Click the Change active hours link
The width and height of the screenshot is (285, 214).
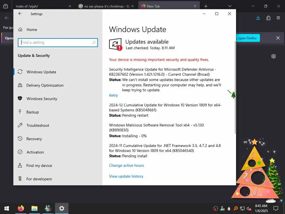click(x=127, y=166)
